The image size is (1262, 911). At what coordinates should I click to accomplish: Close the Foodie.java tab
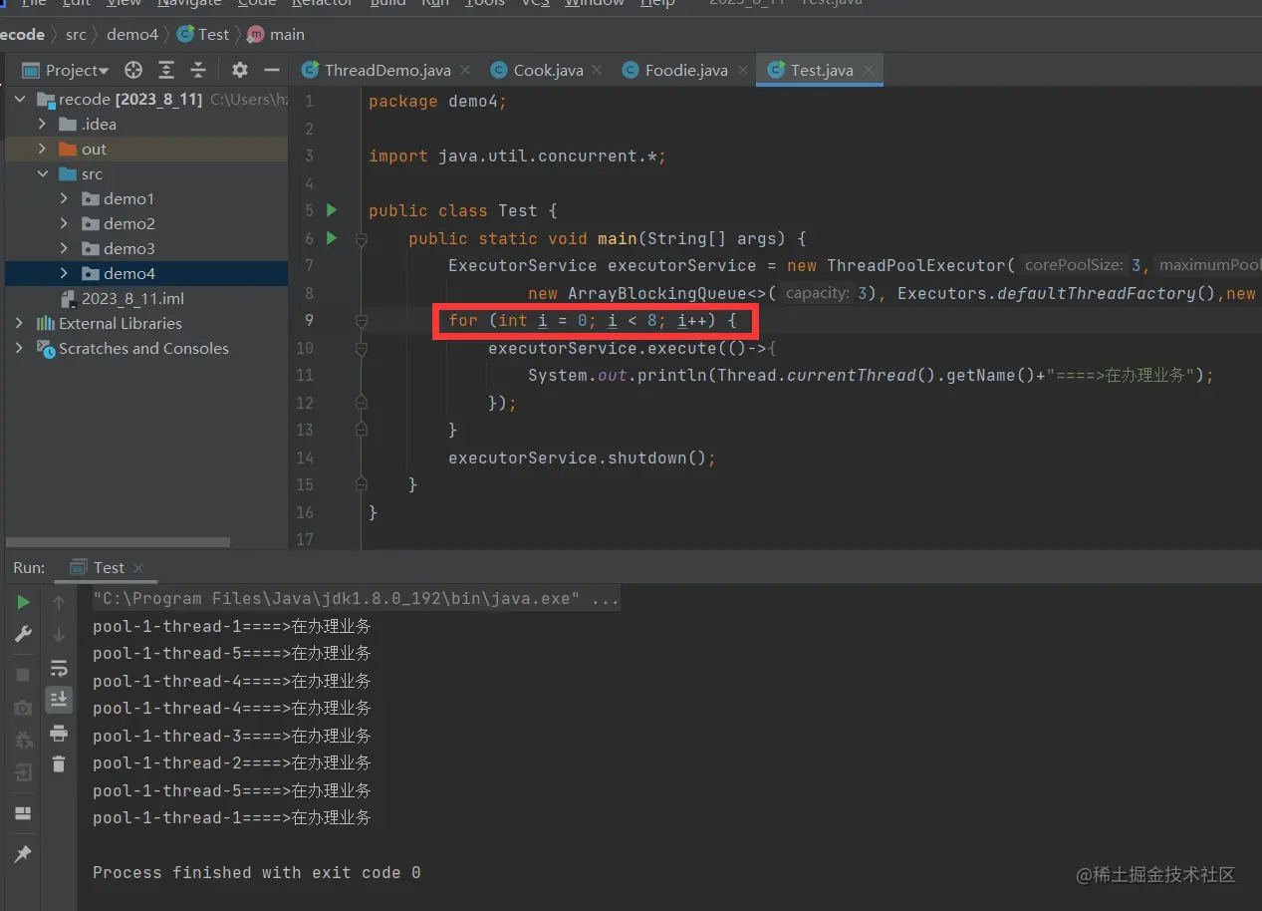click(742, 71)
